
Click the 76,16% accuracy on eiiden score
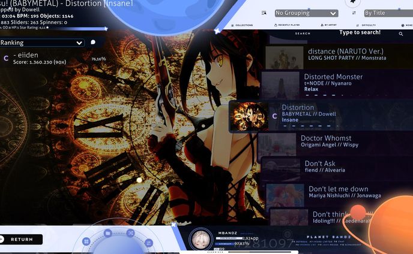(x=98, y=59)
